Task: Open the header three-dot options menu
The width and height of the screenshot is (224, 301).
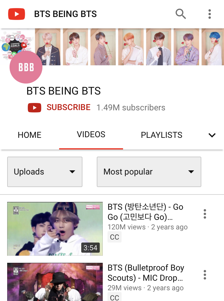Action: pyautogui.click(x=210, y=14)
